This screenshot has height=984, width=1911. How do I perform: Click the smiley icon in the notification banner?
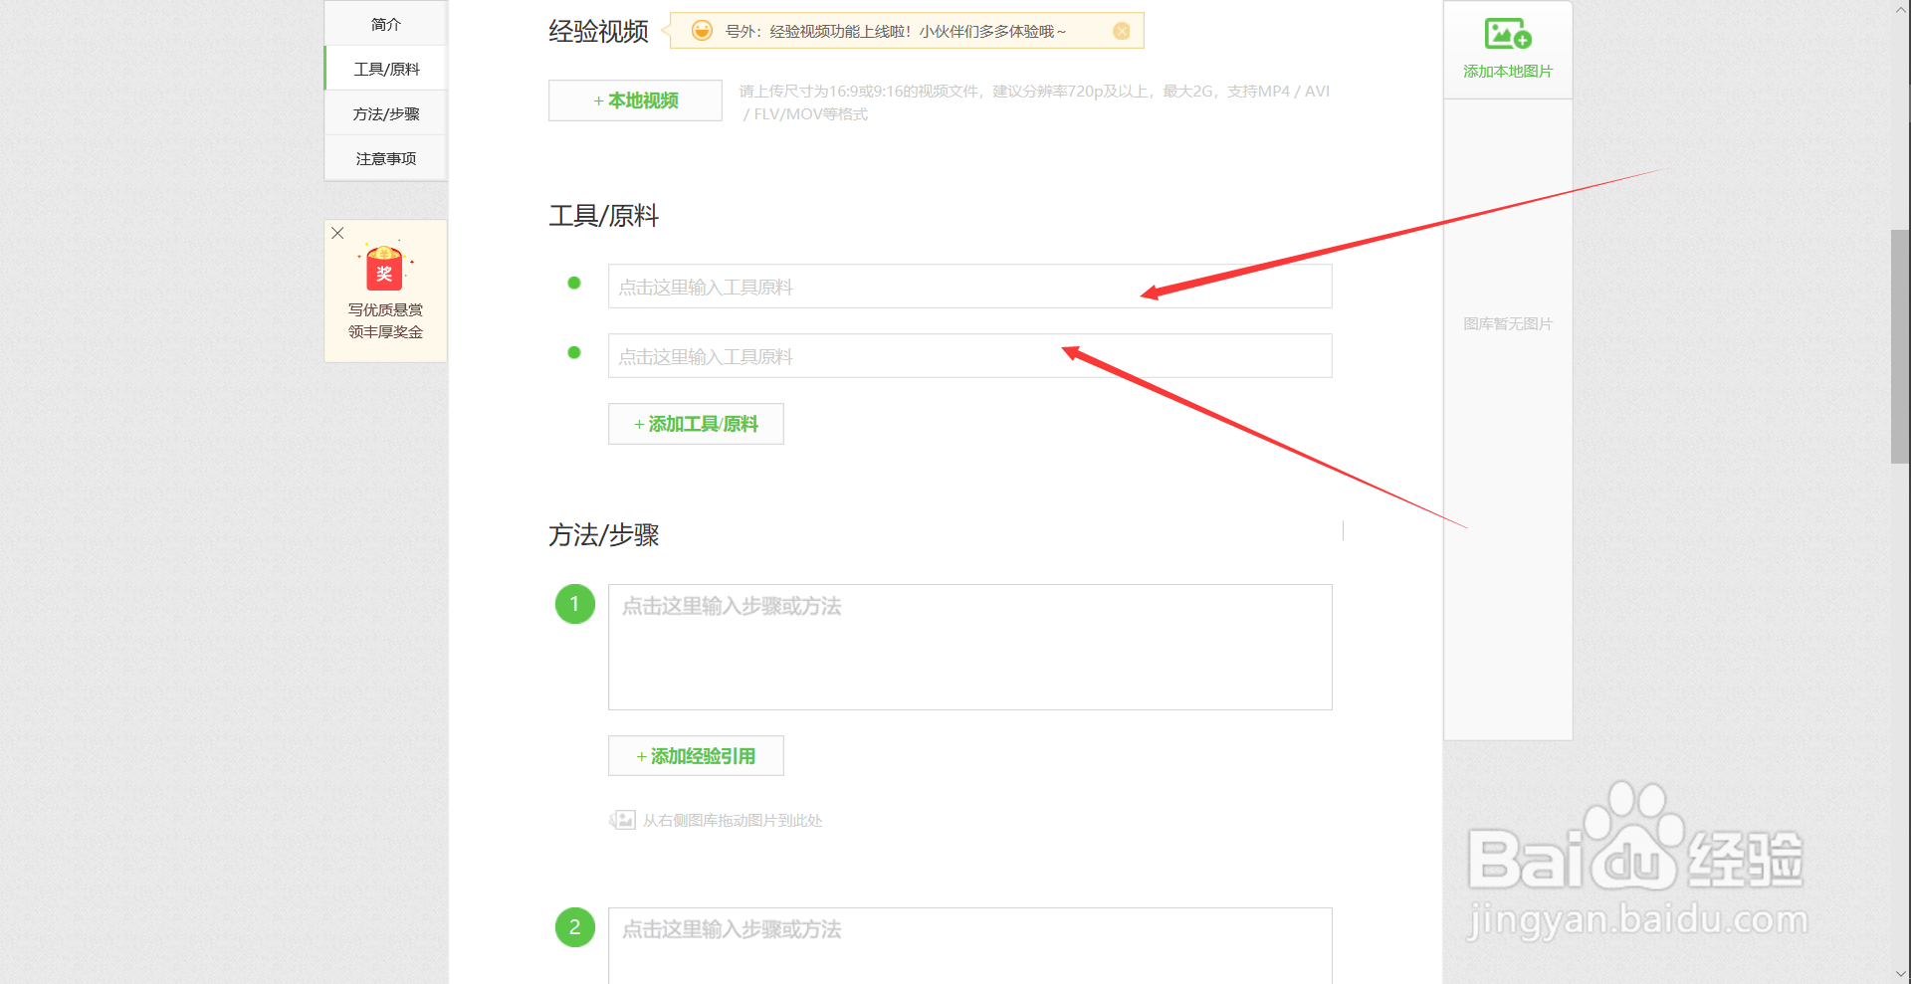coord(704,30)
